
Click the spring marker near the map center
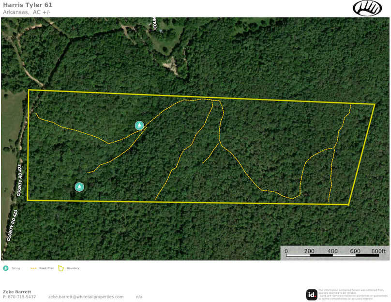coord(139,126)
